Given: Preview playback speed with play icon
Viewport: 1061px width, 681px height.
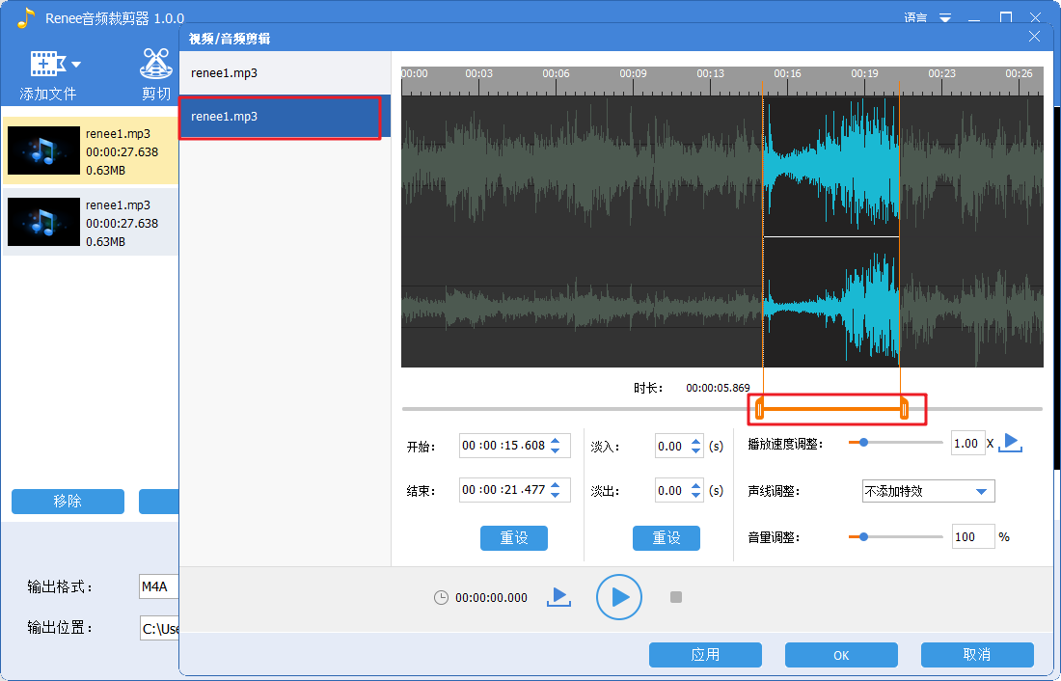Looking at the screenshot, I should coord(1010,444).
